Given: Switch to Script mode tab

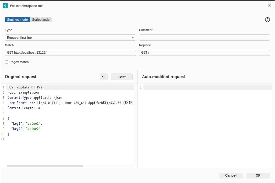Looking at the screenshot, I should pyautogui.click(x=41, y=20).
